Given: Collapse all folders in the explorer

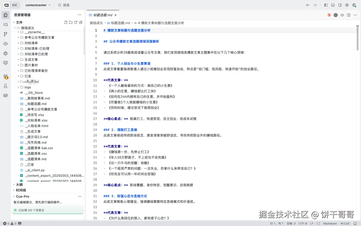Looking at the screenshot, I should click(81, 22).
